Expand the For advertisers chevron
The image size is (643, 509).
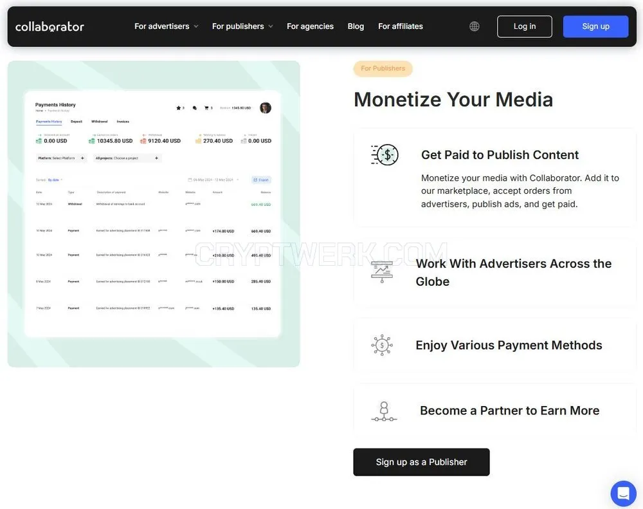coord(196,26)
